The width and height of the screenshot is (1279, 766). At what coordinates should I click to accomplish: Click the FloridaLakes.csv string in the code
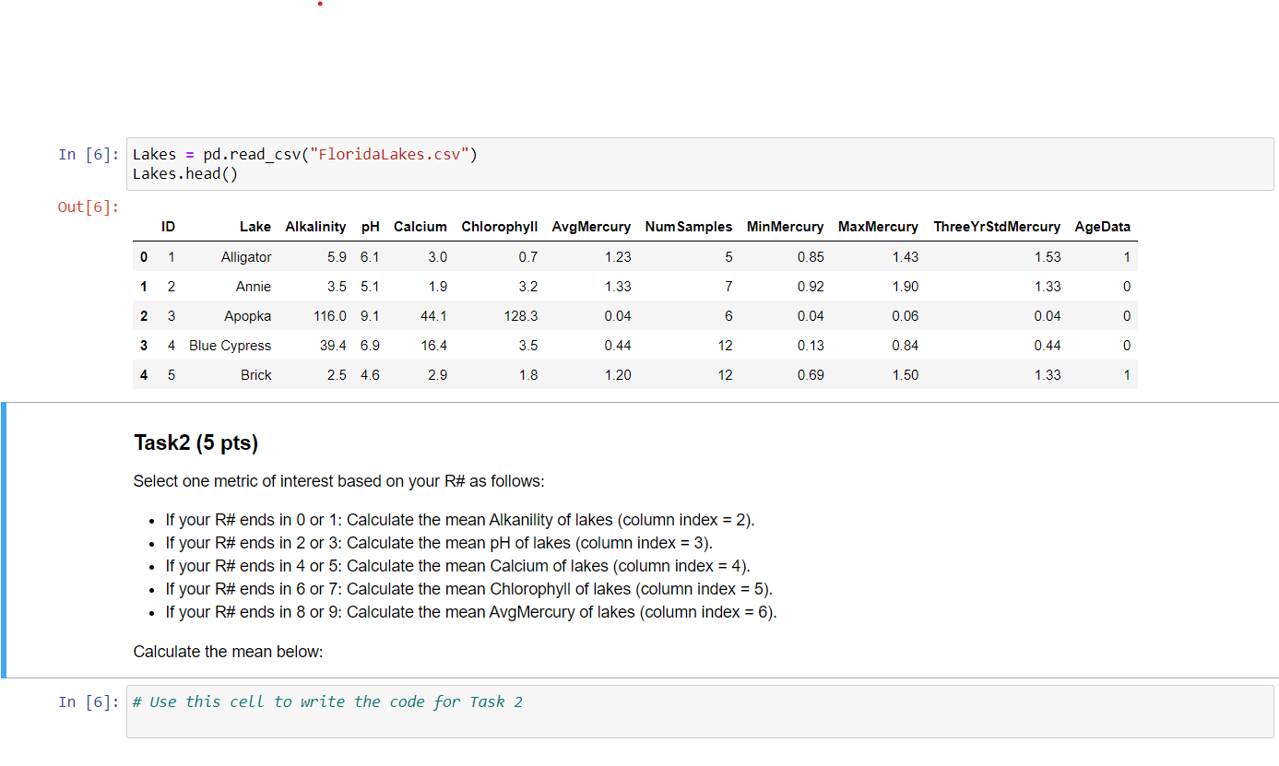[x=392, y=154]
